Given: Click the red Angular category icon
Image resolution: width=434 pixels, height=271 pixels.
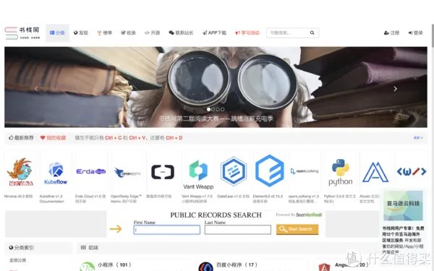Looking at the screenshot, I should click(x=324, y=267).
